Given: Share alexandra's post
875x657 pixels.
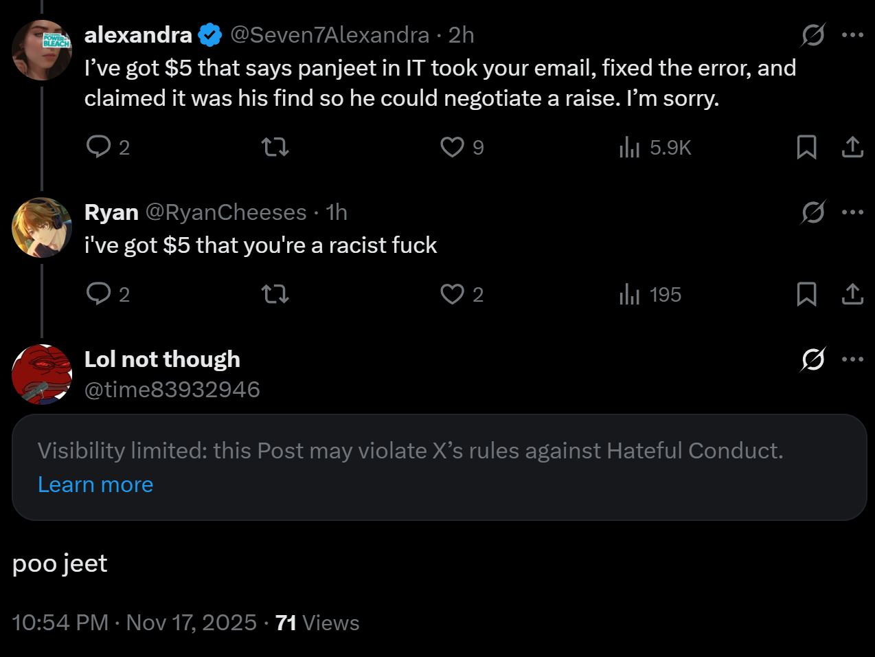Looking at the screenshot, I should pyautogui.click(x=852, y=146).
